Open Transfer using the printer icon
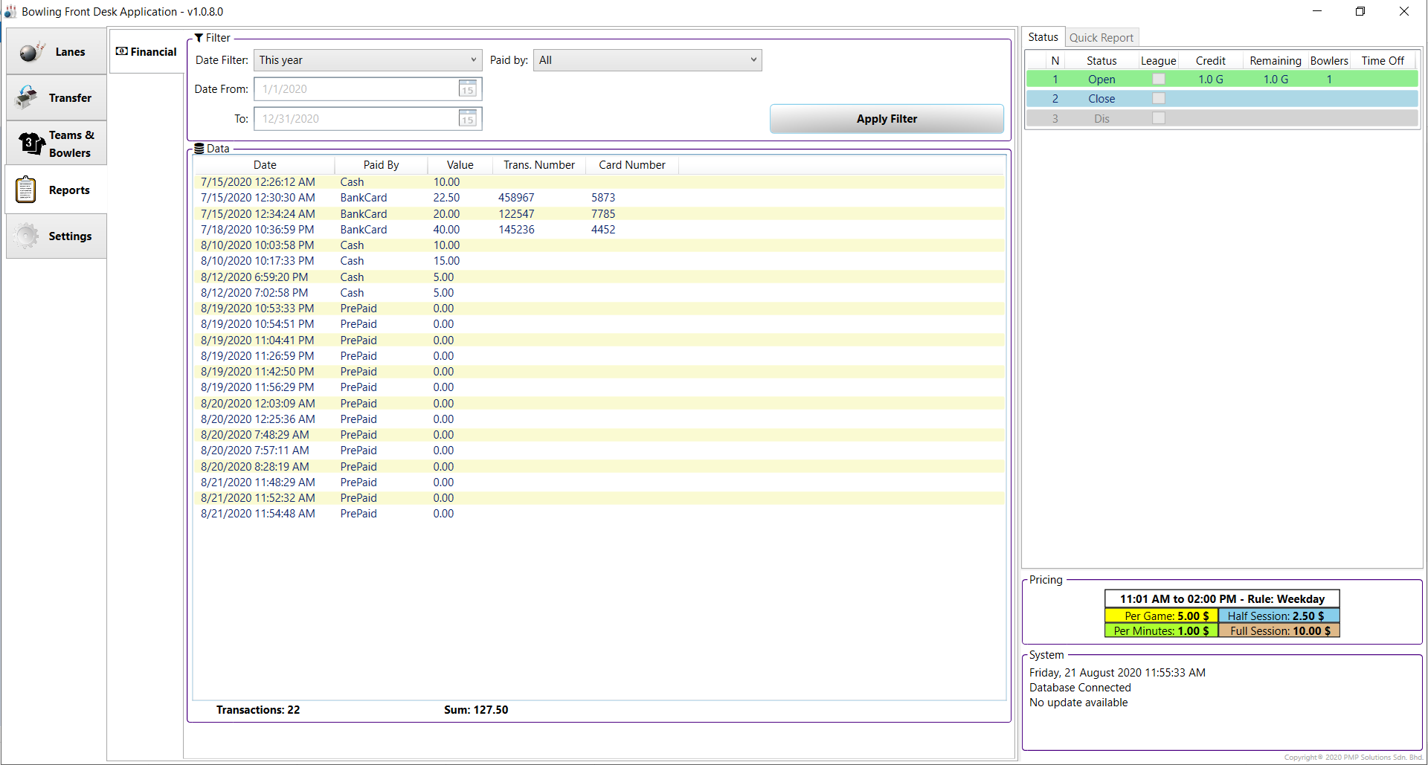This screenshot has width=1428, height=765. tap(26, 97)
